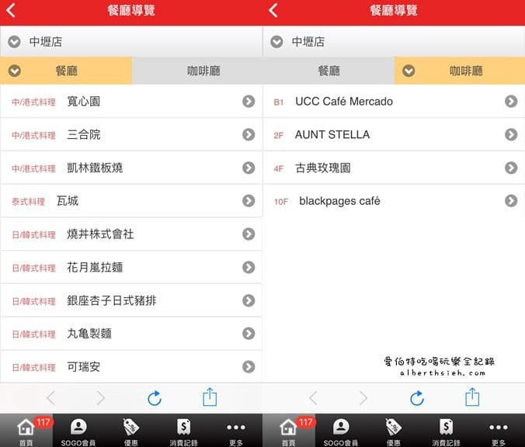Switch to 餐廳 tab on right screen

[x=329, y=71]
